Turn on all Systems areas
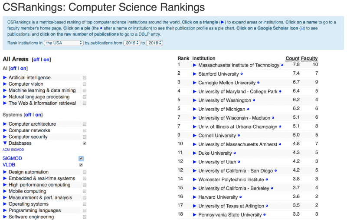The image size is (347, 220). tap(39, 115)
